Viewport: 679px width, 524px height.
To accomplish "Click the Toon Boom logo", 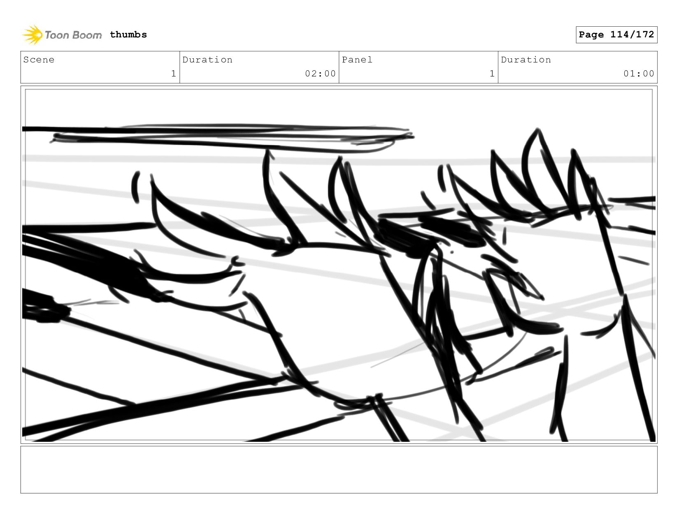I will pos(62,35).
